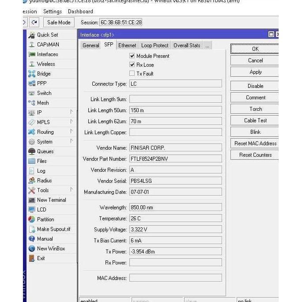Click the Safe Mode button
Image resolution: width=302 pixels, height=302 pixels.
tap(59, 23)
